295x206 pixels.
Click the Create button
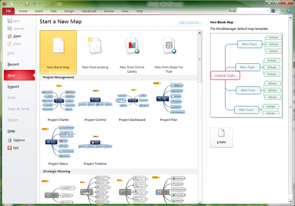(221, 137)
